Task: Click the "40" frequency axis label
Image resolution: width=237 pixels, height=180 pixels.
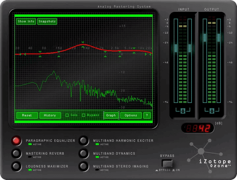Action: pos(30,48)
